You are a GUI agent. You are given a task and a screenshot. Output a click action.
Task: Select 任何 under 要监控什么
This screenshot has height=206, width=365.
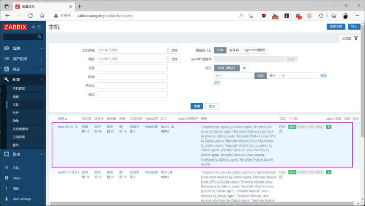220,50
